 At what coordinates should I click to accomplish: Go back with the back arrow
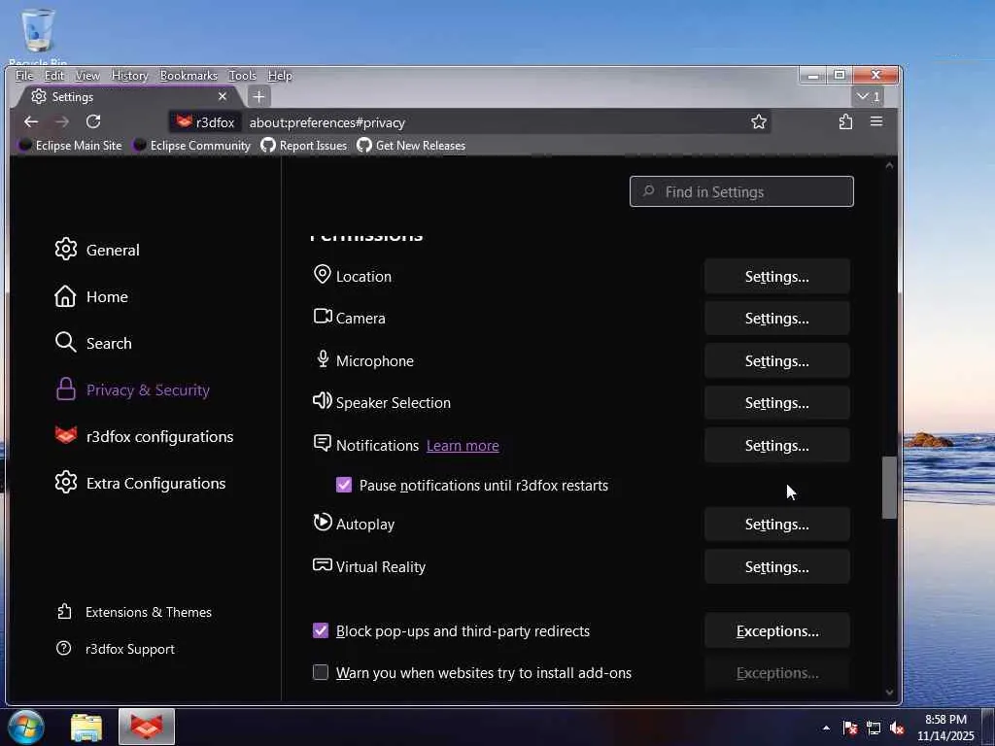coord(30,121)
